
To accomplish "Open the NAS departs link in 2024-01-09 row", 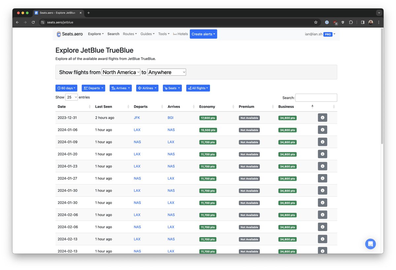I will tap(137, 142).
